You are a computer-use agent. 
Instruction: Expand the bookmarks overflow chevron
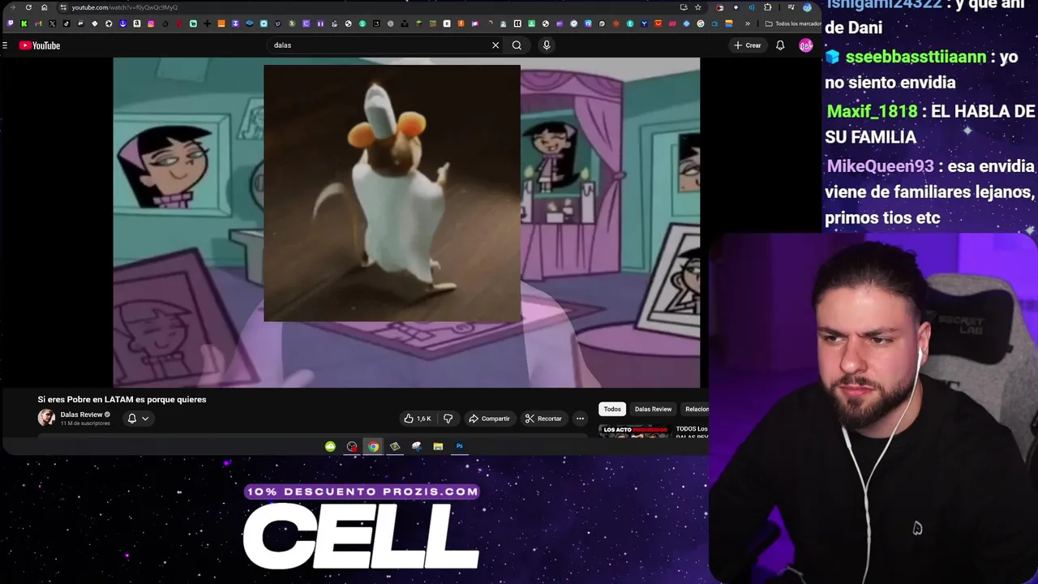[748, 24]
